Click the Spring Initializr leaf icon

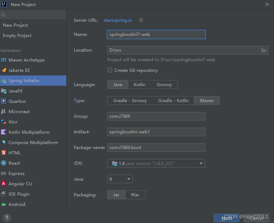(4, 81)
